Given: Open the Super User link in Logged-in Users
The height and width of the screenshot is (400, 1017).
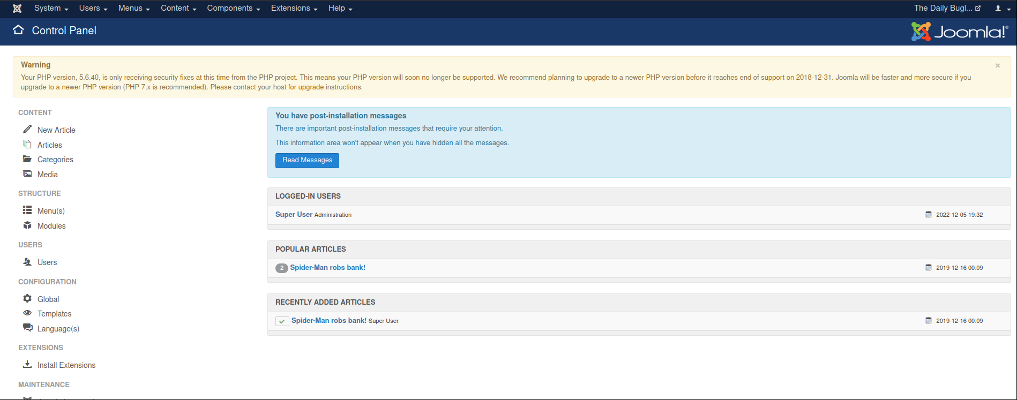Looking at the screenshot, I should pyautogui.click(x=294, y=214).
